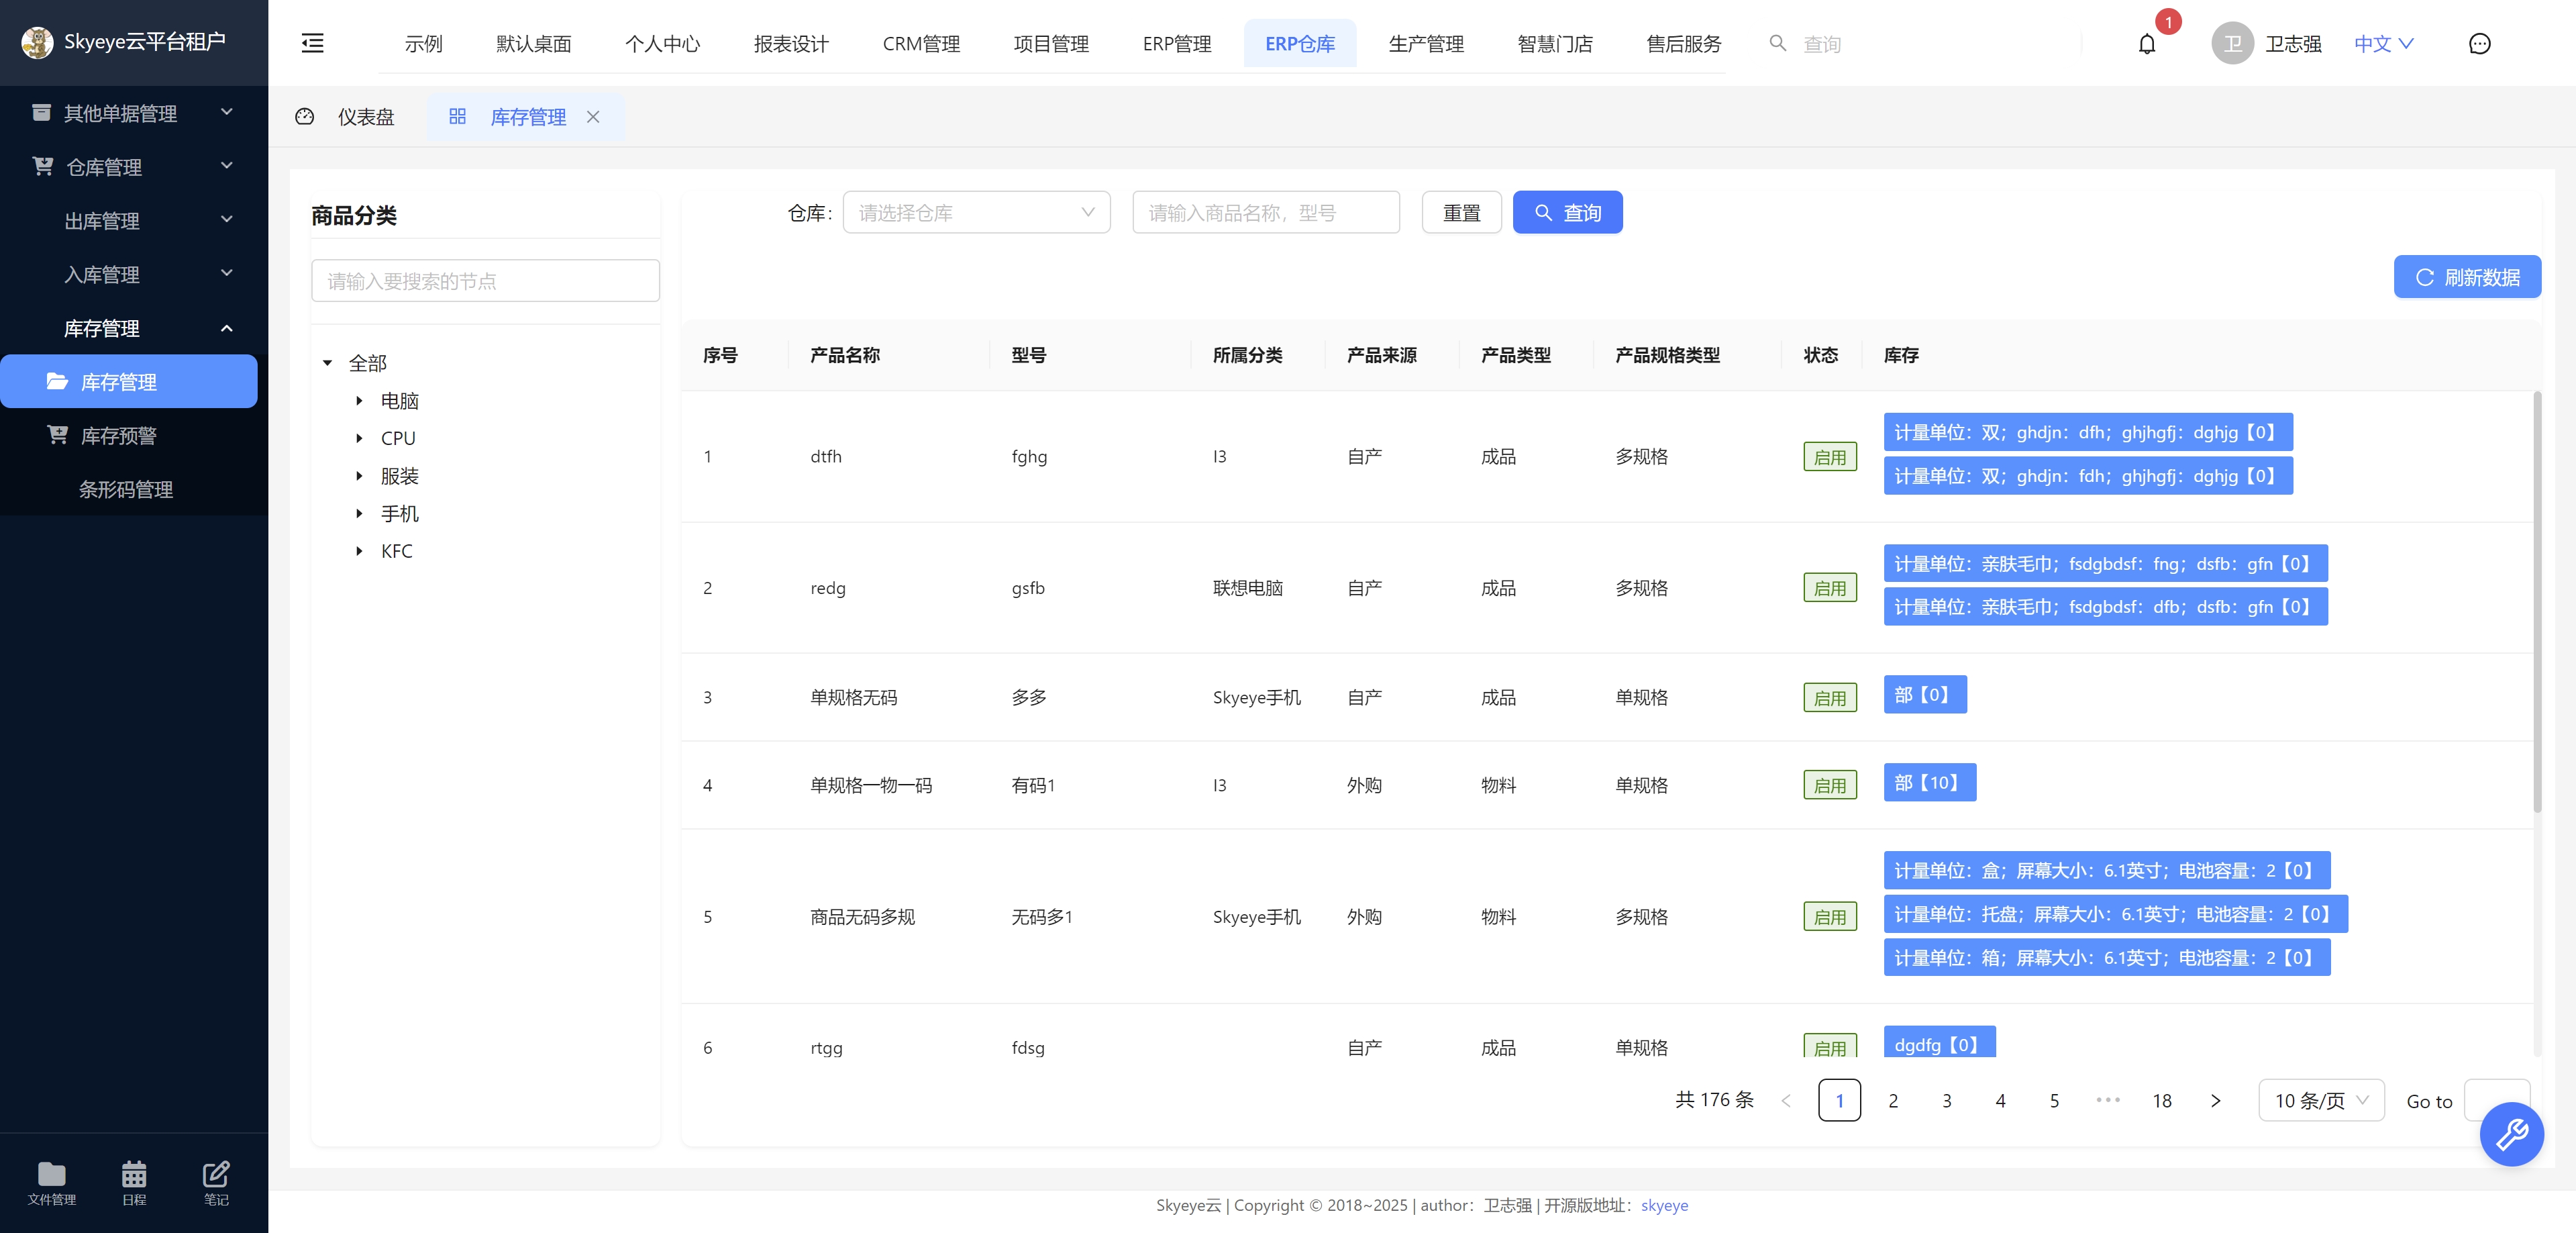Image resolution: width=2576 pixels, height=1233 pixels.
Task: Open the chat message bubble icon
Action: (2479, 44)
